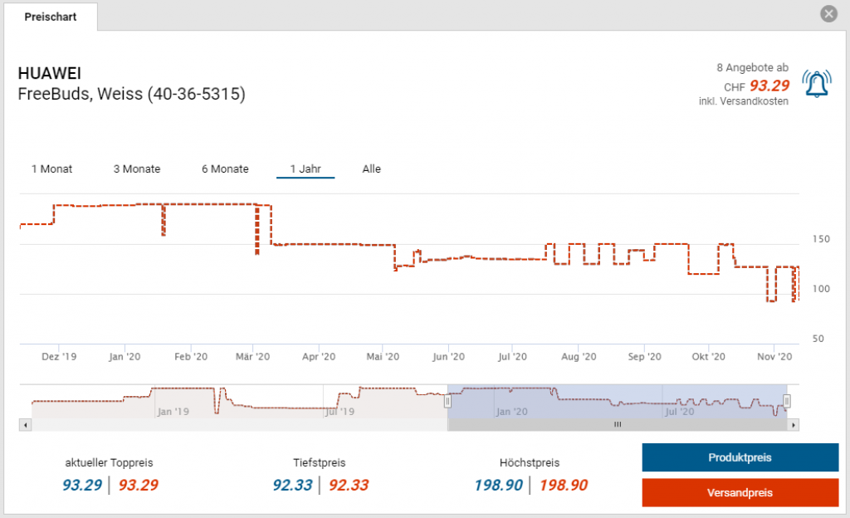Open the Preischart tab
This screenshot has width=850, height=518.
click(51, 17)
